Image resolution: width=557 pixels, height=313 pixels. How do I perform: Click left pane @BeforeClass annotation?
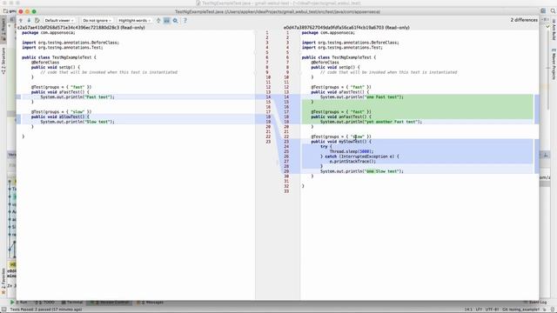click(45, 62)
